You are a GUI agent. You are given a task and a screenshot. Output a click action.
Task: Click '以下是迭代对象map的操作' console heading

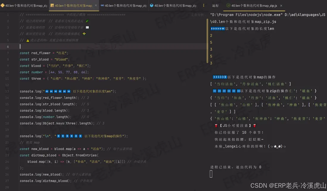click(252, 77)
